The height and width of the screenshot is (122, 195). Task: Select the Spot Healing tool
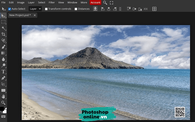tap(3, 40)
